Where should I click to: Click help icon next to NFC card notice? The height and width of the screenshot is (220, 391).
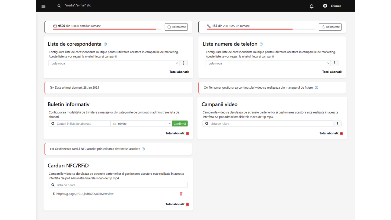click(x=143, y=149)
